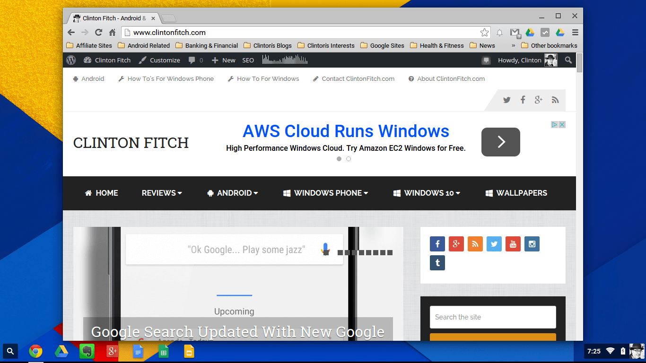This screenshot has width=646, height=363.
Task: Open the SEO admin bar item
Action: [x=248, y=60]
